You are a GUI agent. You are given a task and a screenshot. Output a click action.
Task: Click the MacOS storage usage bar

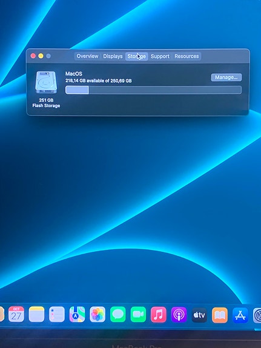153,90
